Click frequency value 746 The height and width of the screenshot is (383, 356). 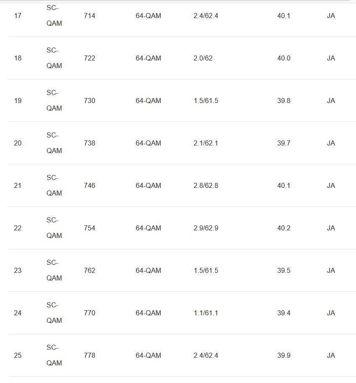coord(89,186)
